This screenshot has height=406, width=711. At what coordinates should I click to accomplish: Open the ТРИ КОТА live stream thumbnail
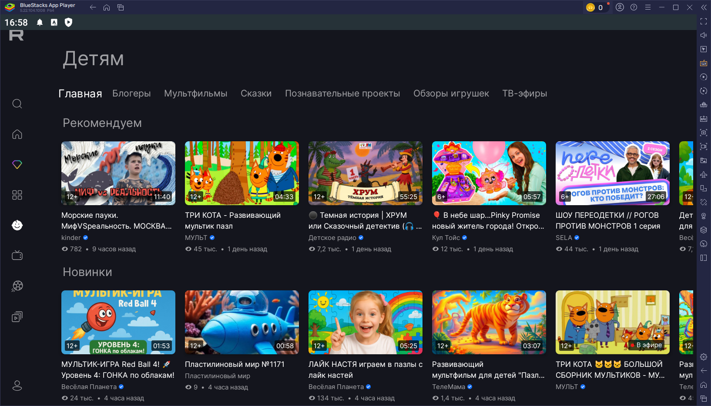tap(613, 322)
